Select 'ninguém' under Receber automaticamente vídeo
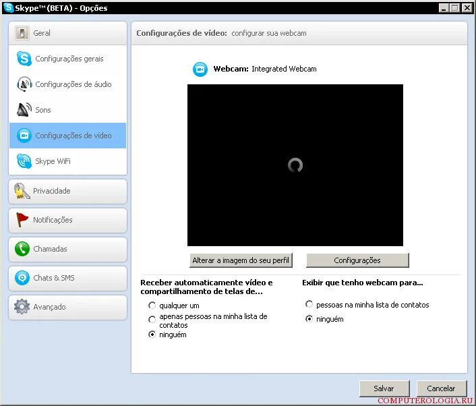The width and height of the screenshot is (476, 406). point(152,335)
